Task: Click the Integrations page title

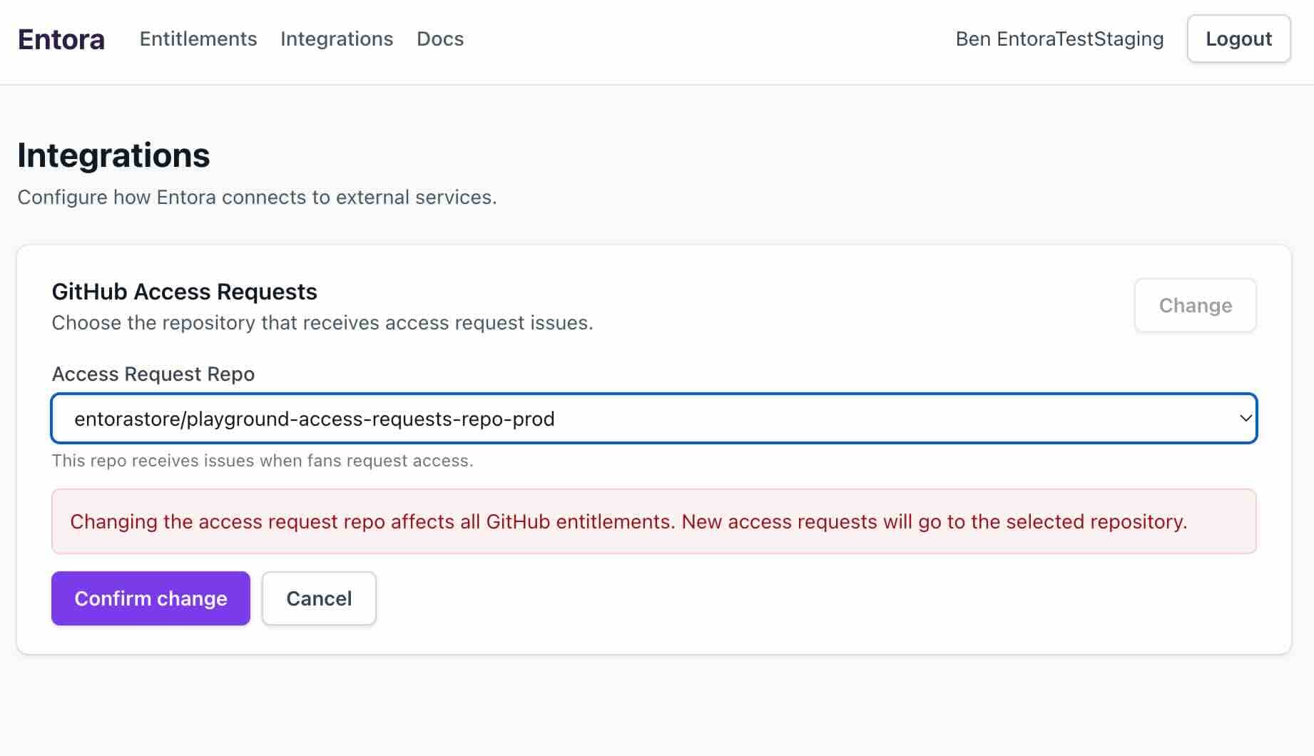Action: coord(113,155)
